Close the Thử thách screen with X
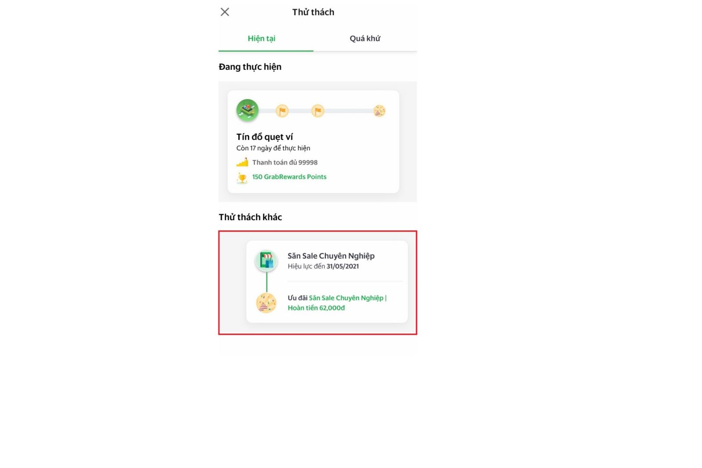The height and width of the screenshot is (468, 702). [x=225, y=12]
